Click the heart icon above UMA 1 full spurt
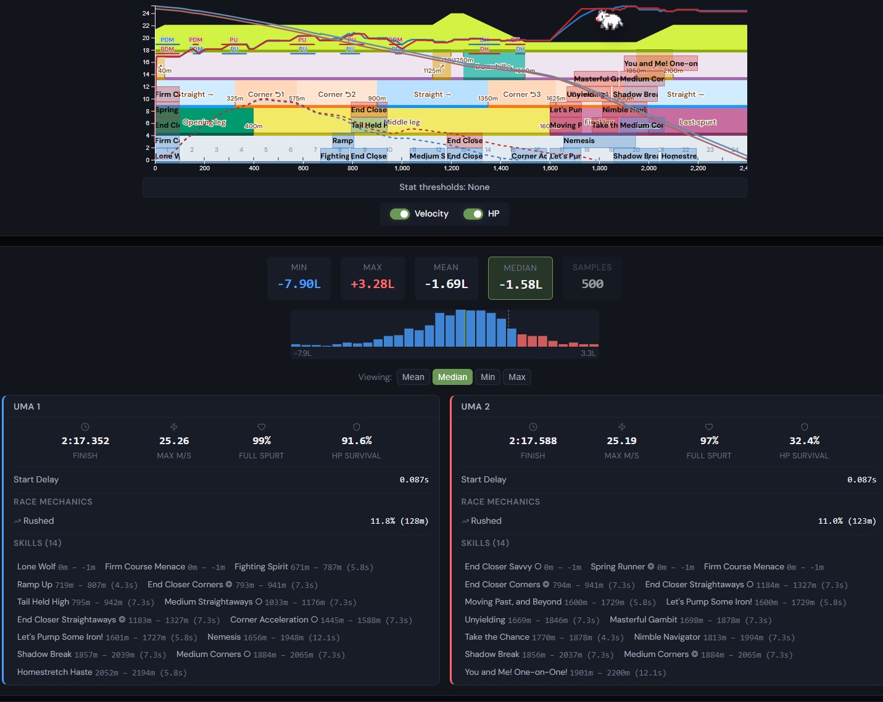The width and height of the screenshot is (883, 702). pos(262,427)
